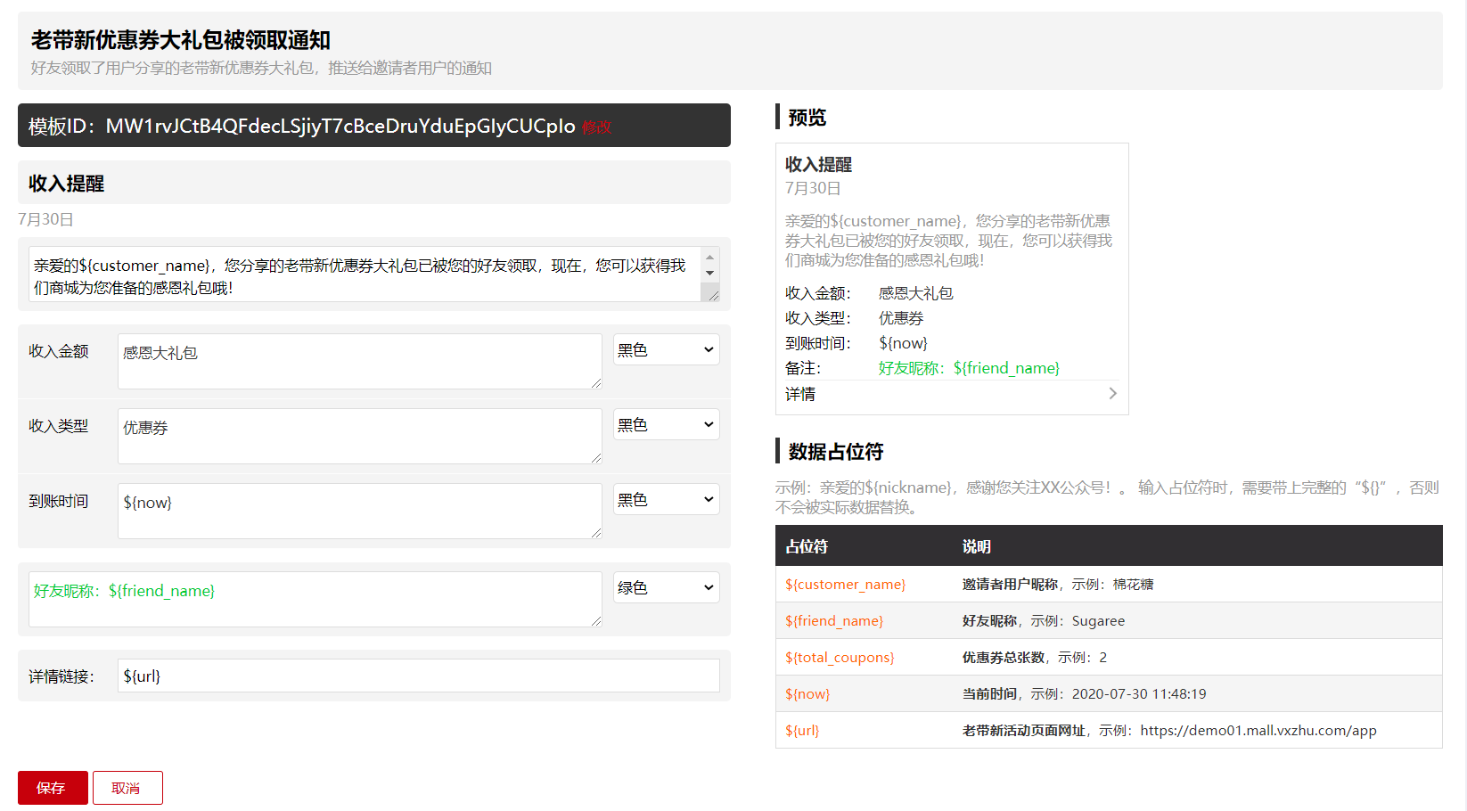The image size is (1467, 811).
Task: Click the resize handle of message textarea
Action: [712, 295]
